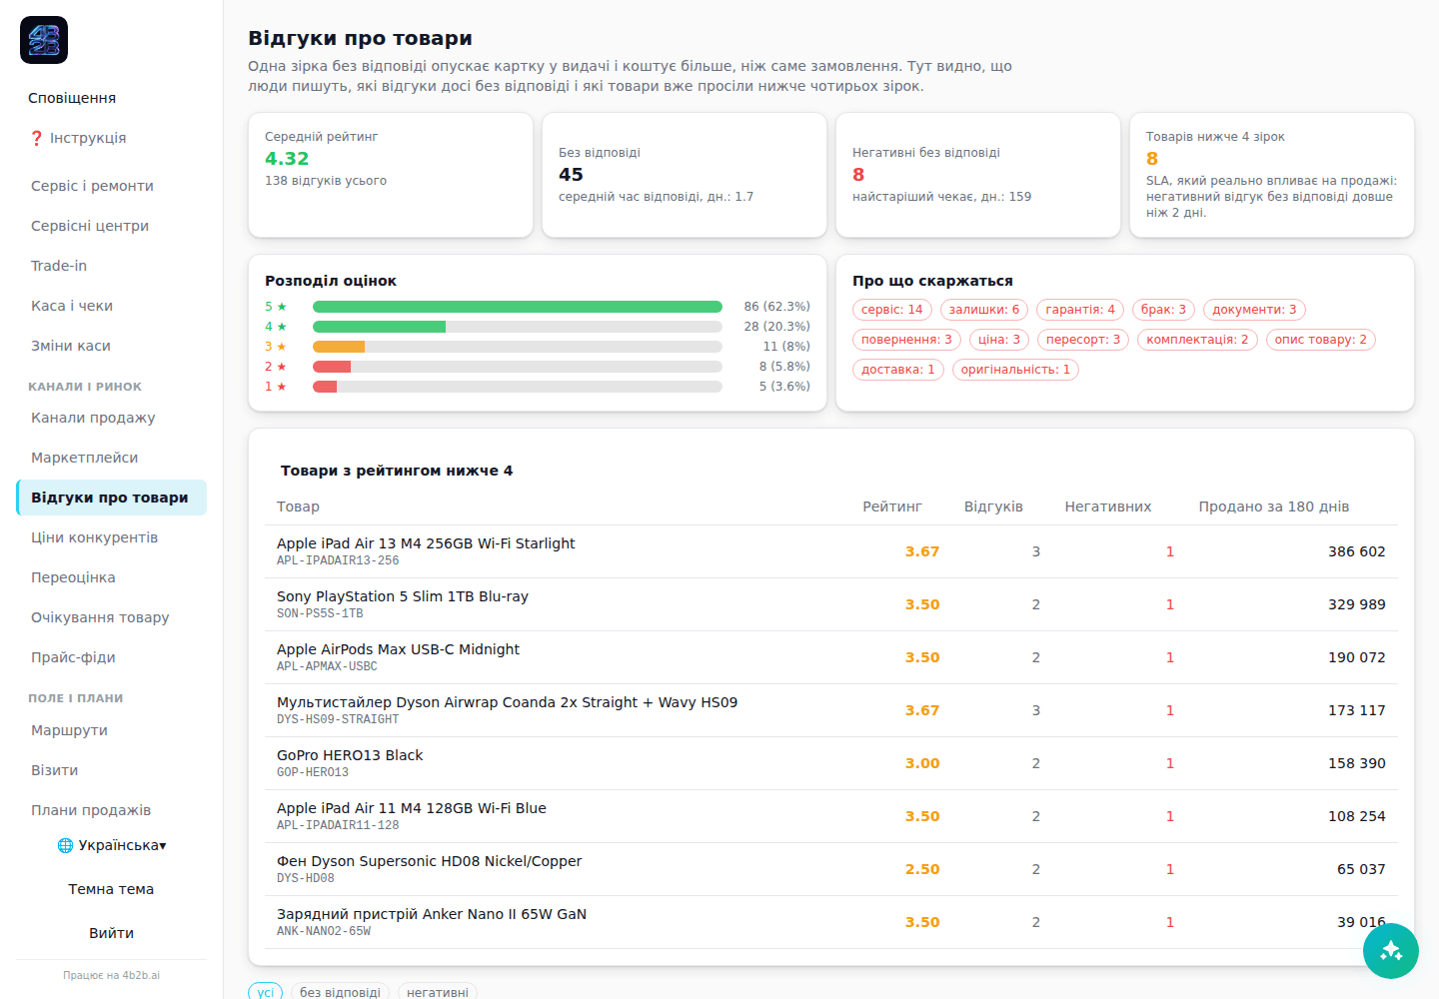Select the 'повернення: 3' tag
The image size is (1439, 999).
tap(906, 340)
